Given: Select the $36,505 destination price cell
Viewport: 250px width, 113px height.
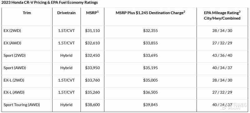Looking at the screenshot, I should click(150, 92).
